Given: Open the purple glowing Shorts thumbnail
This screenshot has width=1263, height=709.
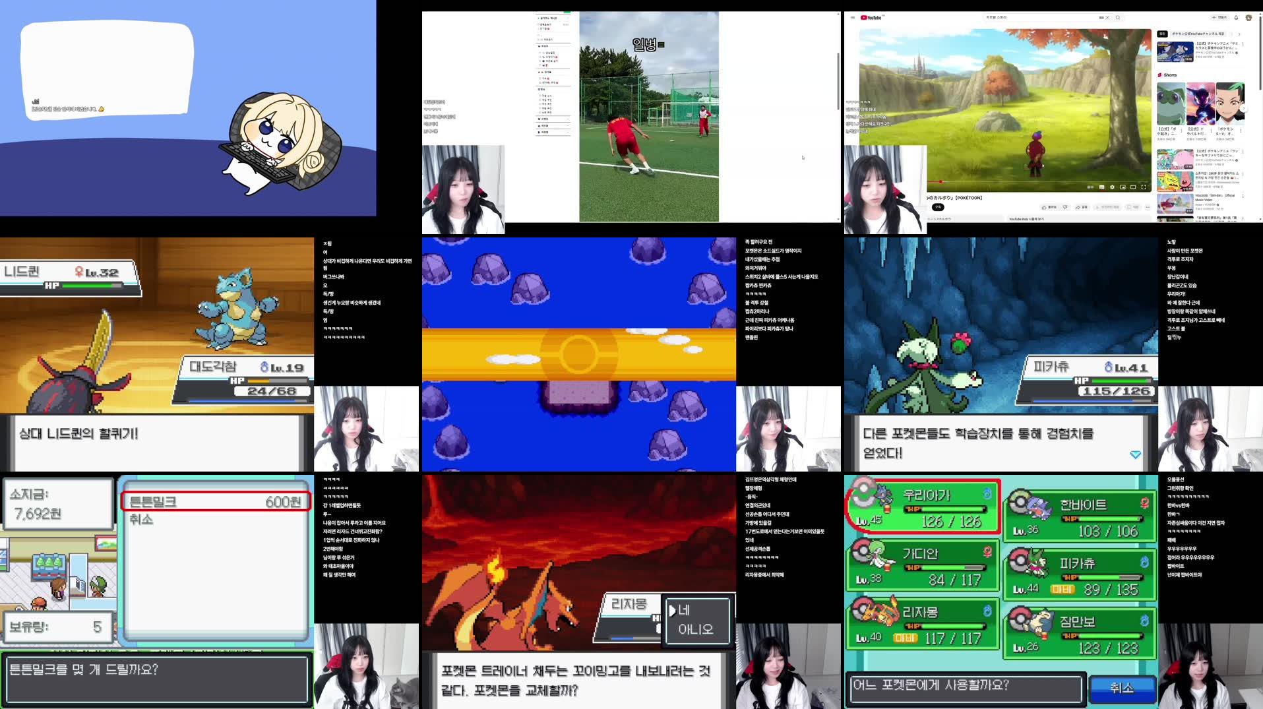Looking at the screenshot, I should click(1200, 104).
